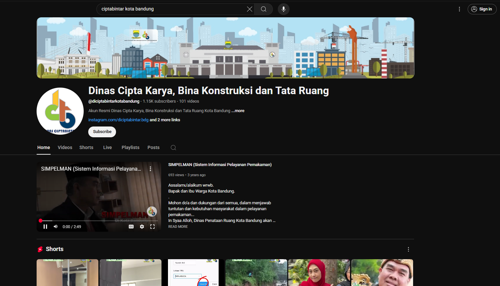500x286 pixels.
Task: Click the SIMPELMAN title inside the player
Action: [91, 169]
